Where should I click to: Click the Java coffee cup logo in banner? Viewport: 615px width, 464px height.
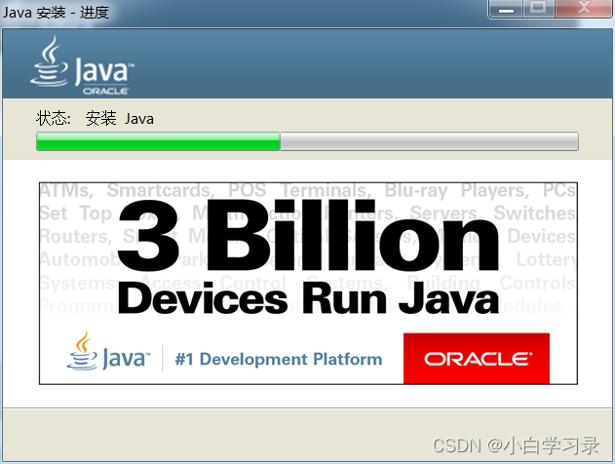click(108, 351)
